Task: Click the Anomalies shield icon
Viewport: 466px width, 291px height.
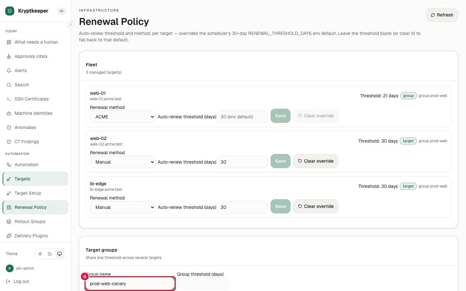Action: coord(9,127)
